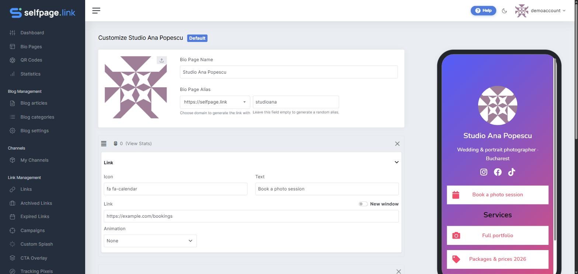
Task: Open Links in Link Management
Action: [26, 189]
